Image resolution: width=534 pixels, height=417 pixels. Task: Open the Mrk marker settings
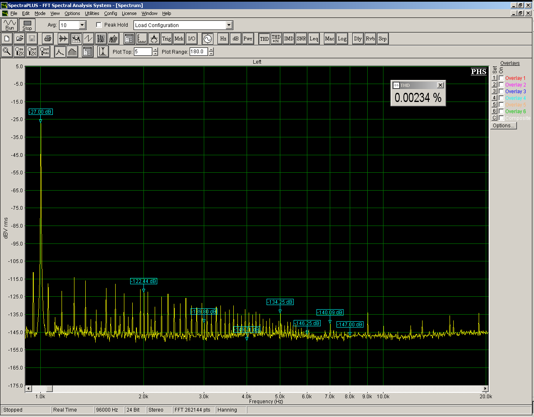click(x=179, y=39)
